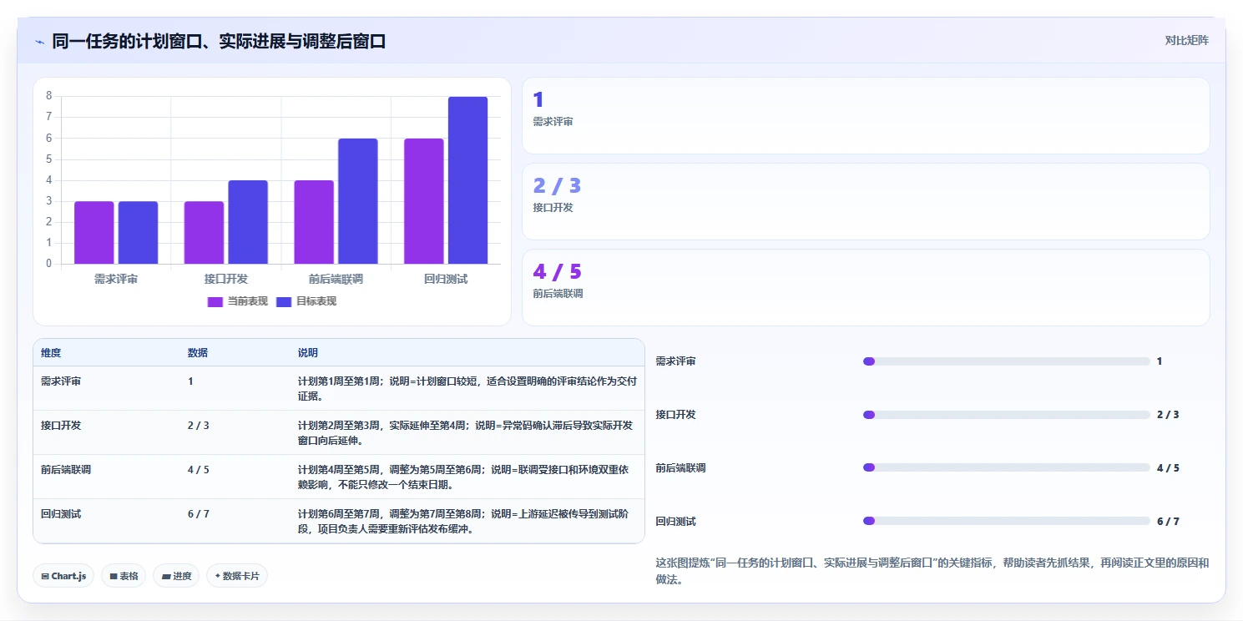Click the 需求评审 cell in the table
The width and height of the screenshot is (1243, 621).
(x=61, y=381)
